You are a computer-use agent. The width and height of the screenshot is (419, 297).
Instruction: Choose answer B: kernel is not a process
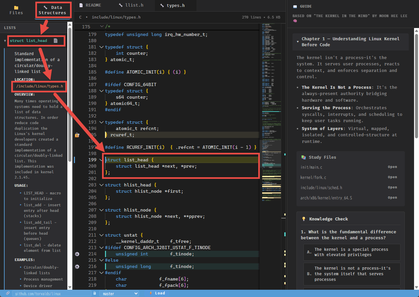351,274
